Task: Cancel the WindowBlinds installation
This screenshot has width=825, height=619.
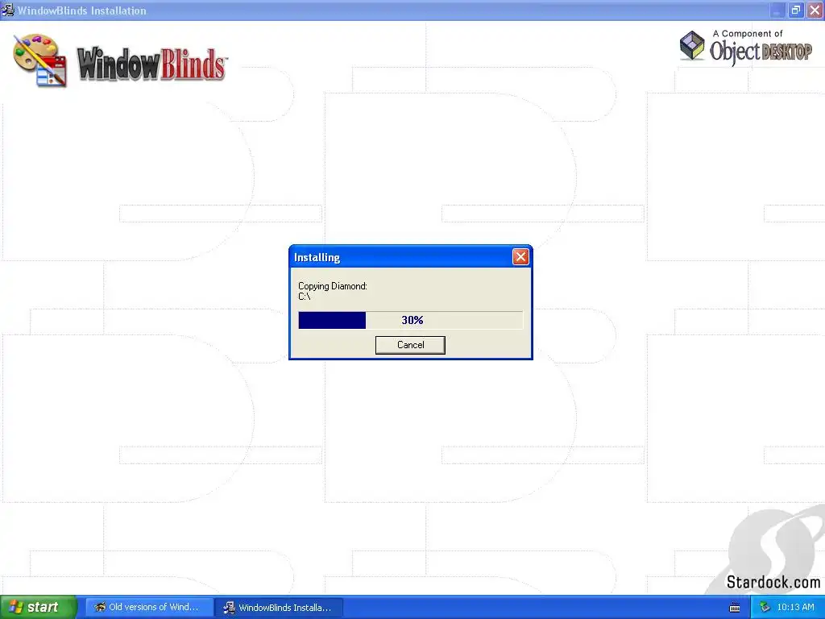Action: point(410,345)
